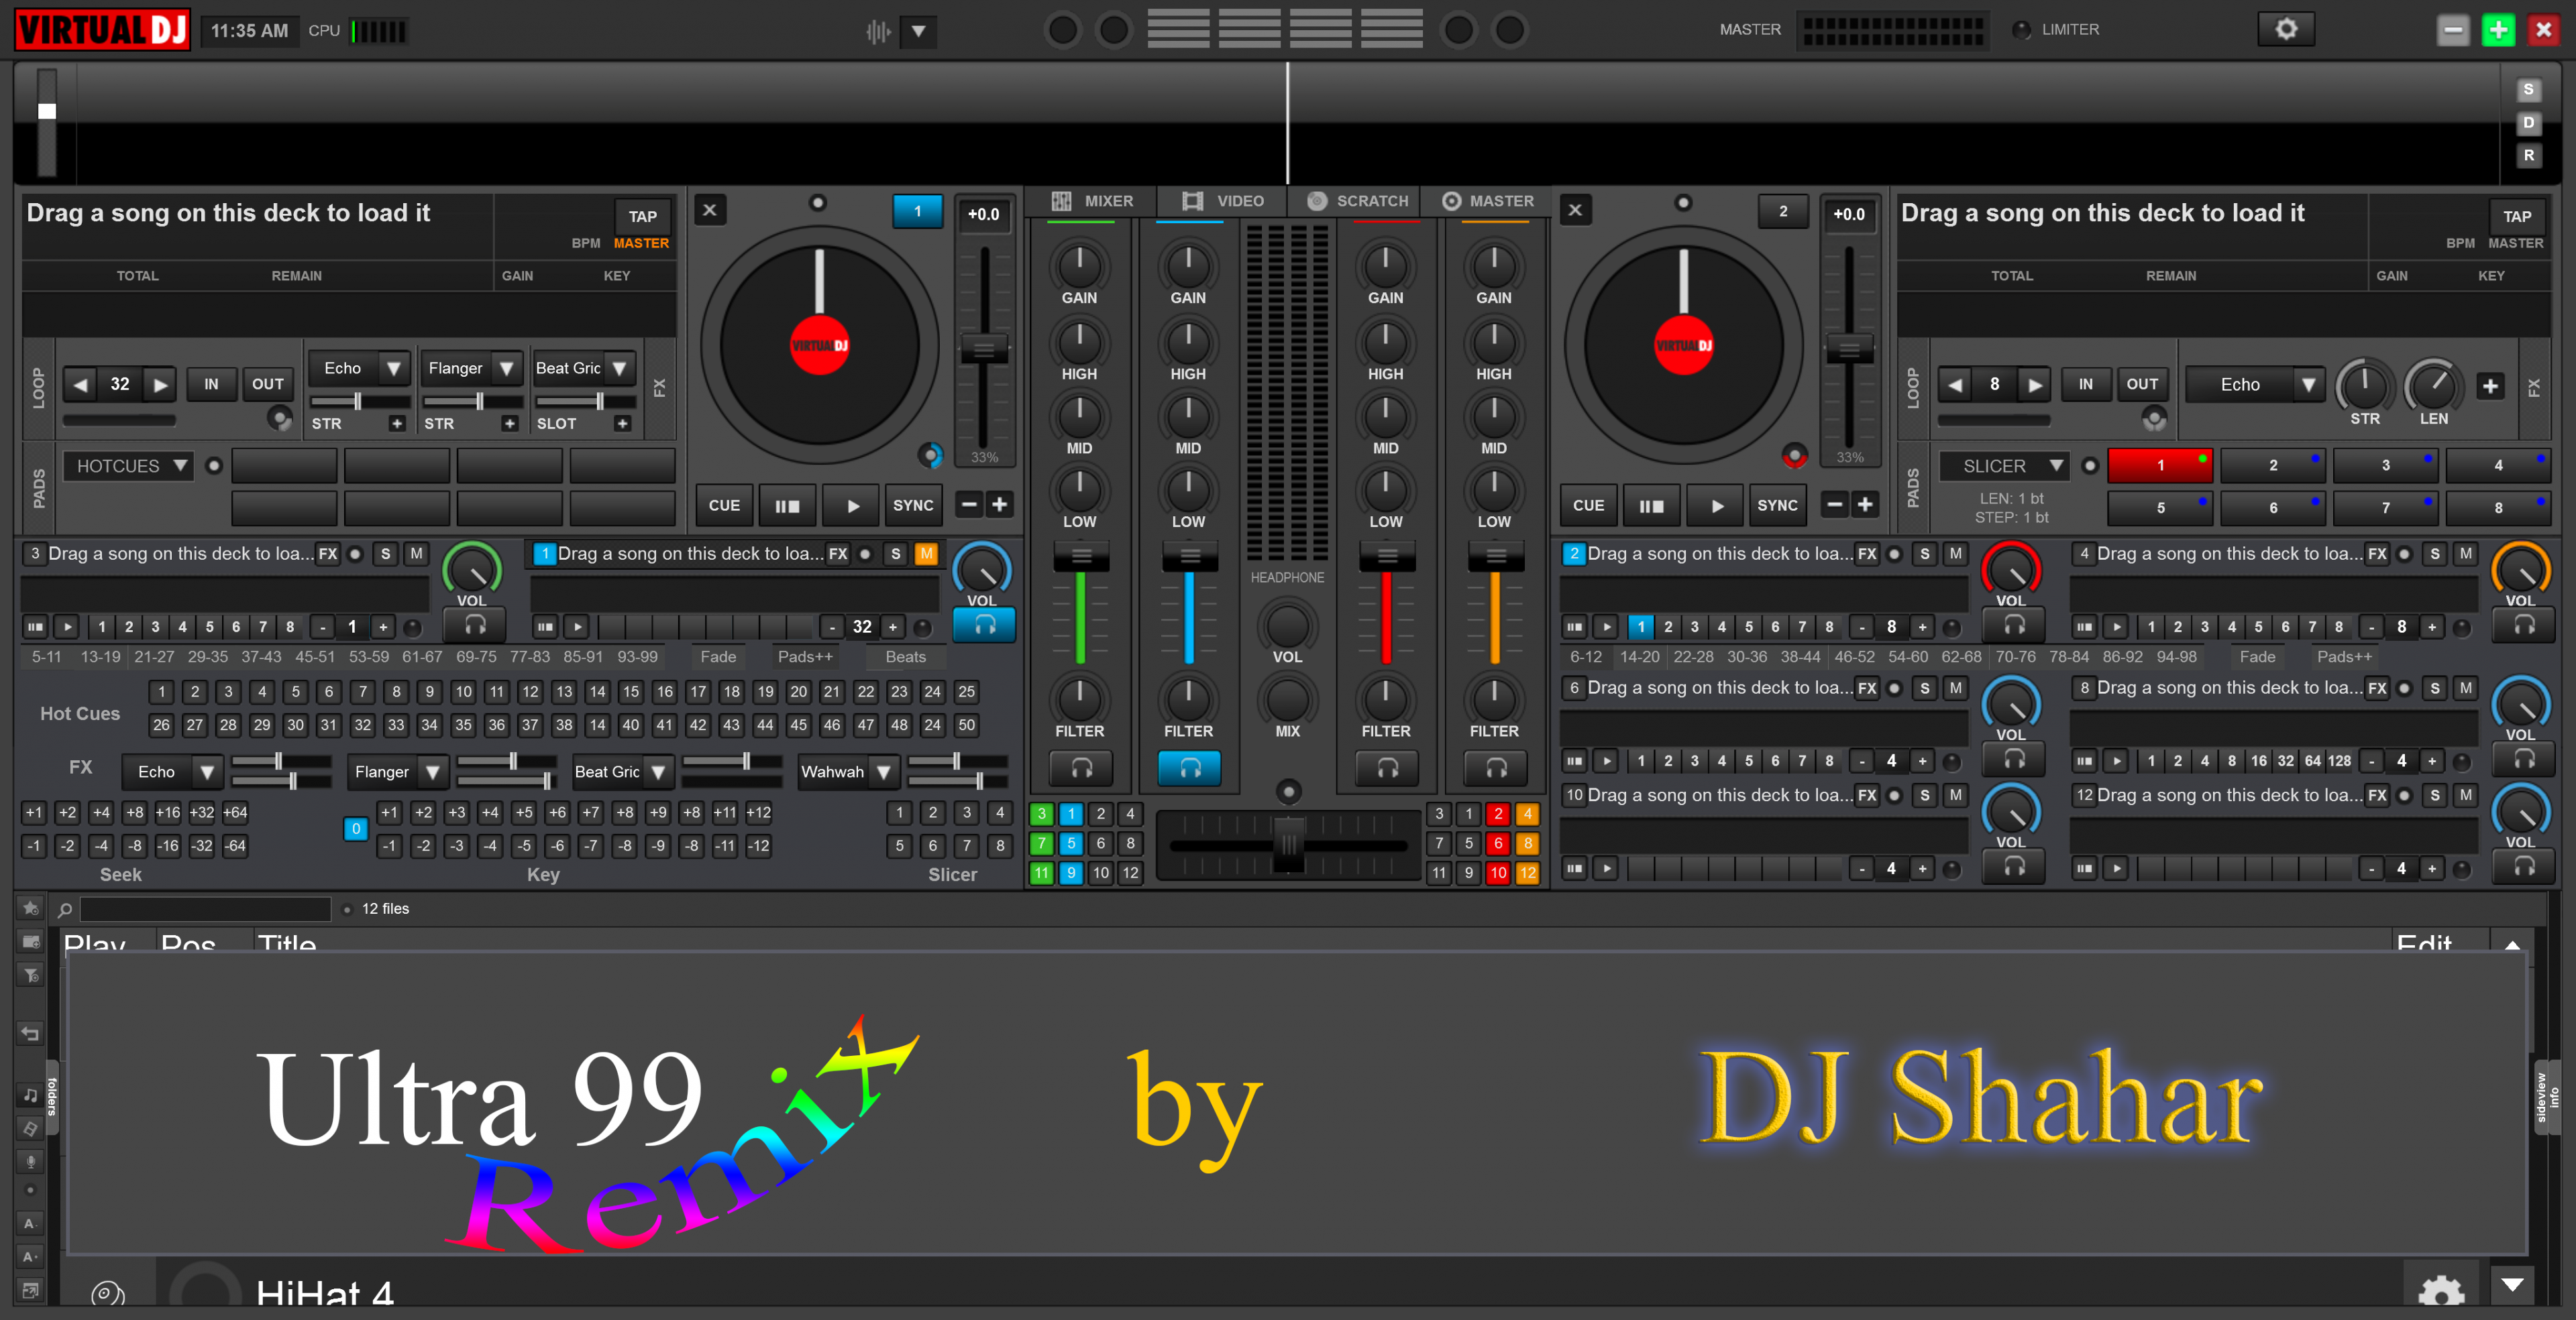Click the headphone button under the red fader
Image resolution: width=2576 pixels, height=1320 pixels.
(1386, 768)
